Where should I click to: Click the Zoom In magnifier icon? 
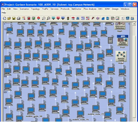click(44, 18)
